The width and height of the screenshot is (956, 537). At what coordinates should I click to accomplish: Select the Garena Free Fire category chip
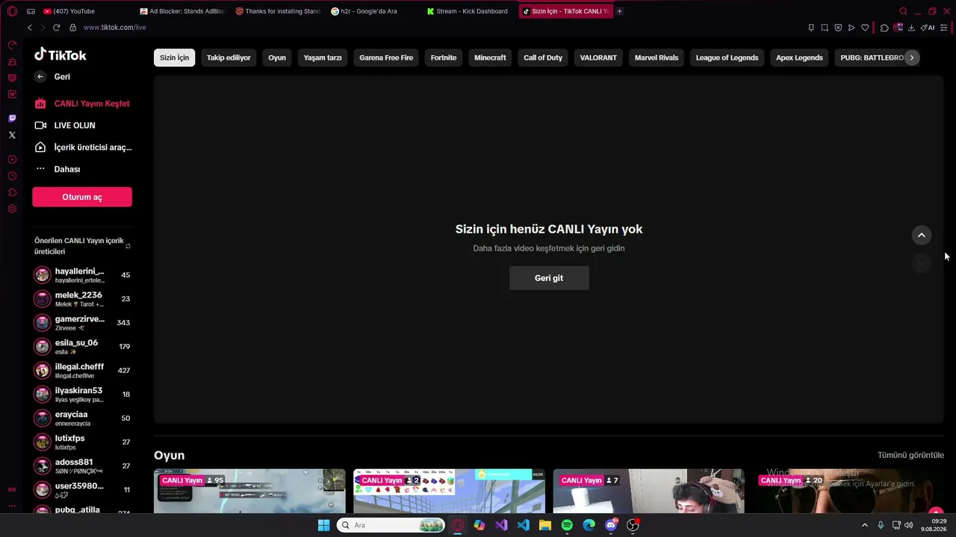tap(386, 57)
